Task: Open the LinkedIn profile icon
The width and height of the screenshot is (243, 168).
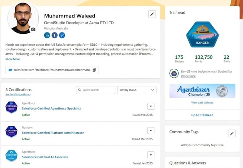Action: (x=47, y=35)
